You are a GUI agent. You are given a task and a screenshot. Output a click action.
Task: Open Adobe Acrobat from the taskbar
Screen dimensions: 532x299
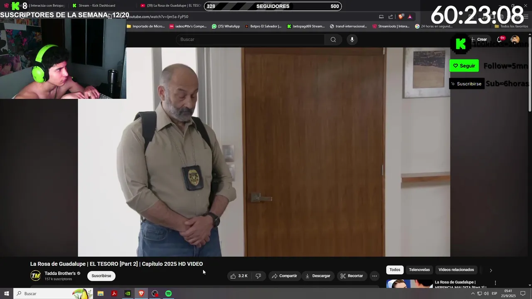tap(114, 294)
